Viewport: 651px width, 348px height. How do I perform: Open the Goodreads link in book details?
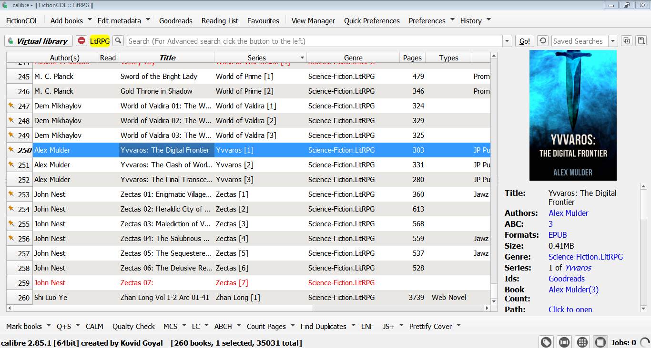point(566,279)
